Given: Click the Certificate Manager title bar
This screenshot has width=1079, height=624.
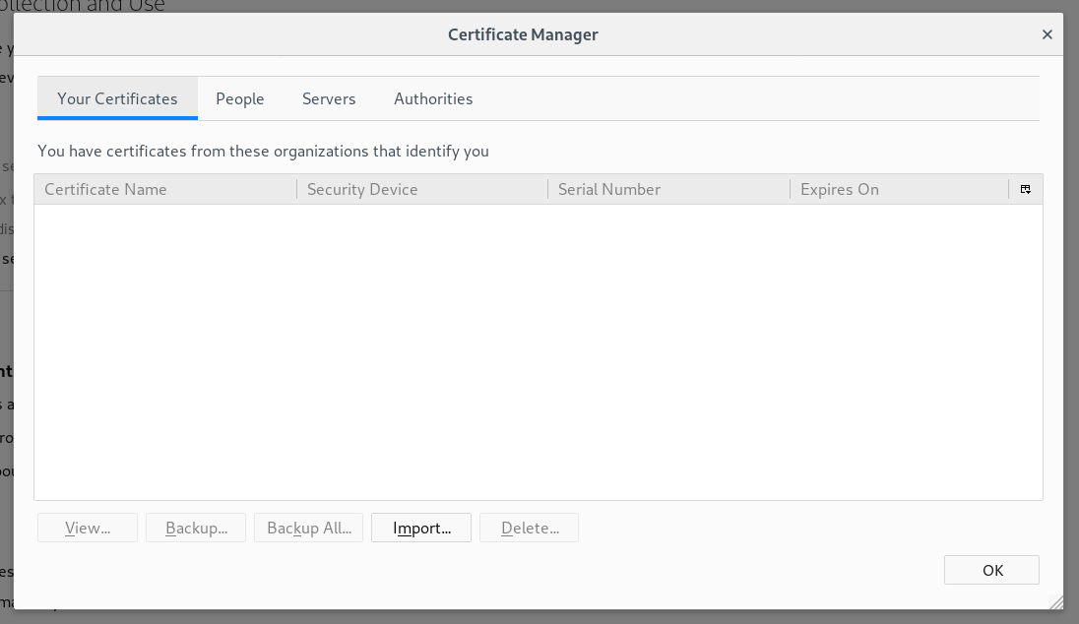Looking at the screenshot, I should (523, 34).
